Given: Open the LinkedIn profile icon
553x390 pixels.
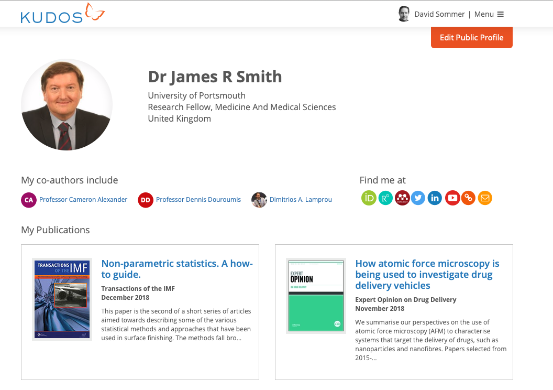Looking at the screenshot, I should coord(435,198).
